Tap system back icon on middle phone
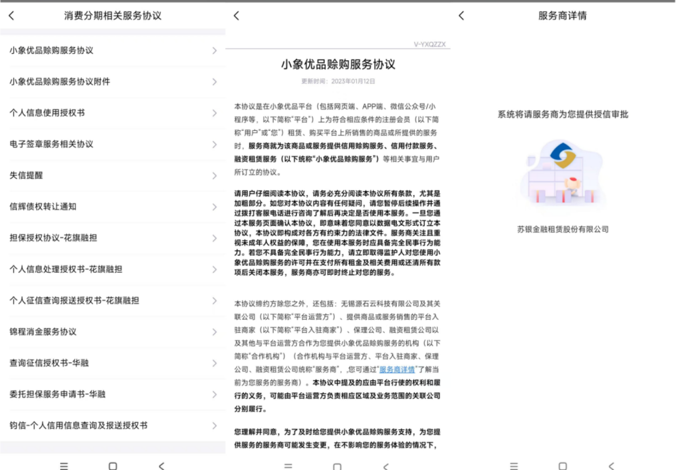Screen dimensions: 676x470 point(386,466)
